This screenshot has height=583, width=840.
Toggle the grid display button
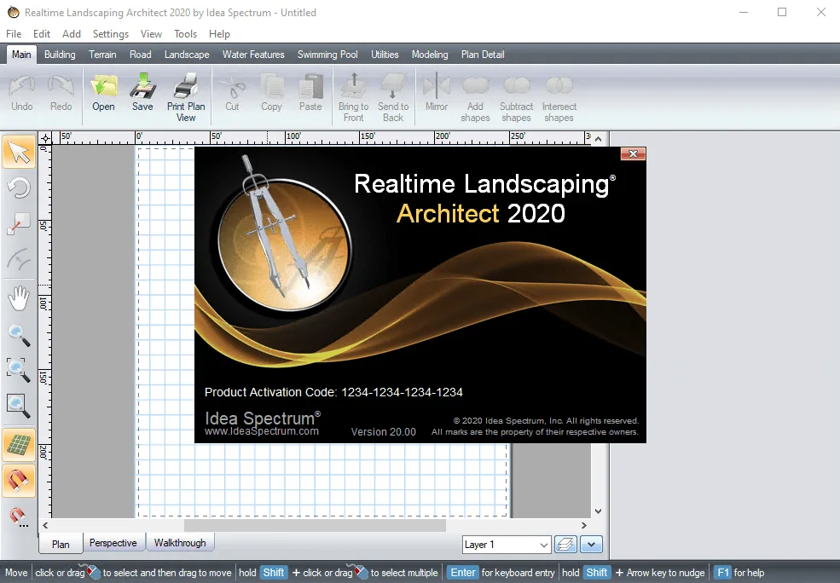click(20, 445)
